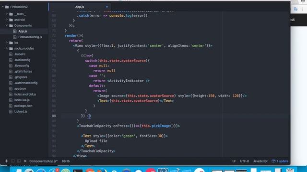Image resolution: width=307 pixels, height=172 pixels.
Task: Click the render() method name
Action: coord(71,35)
